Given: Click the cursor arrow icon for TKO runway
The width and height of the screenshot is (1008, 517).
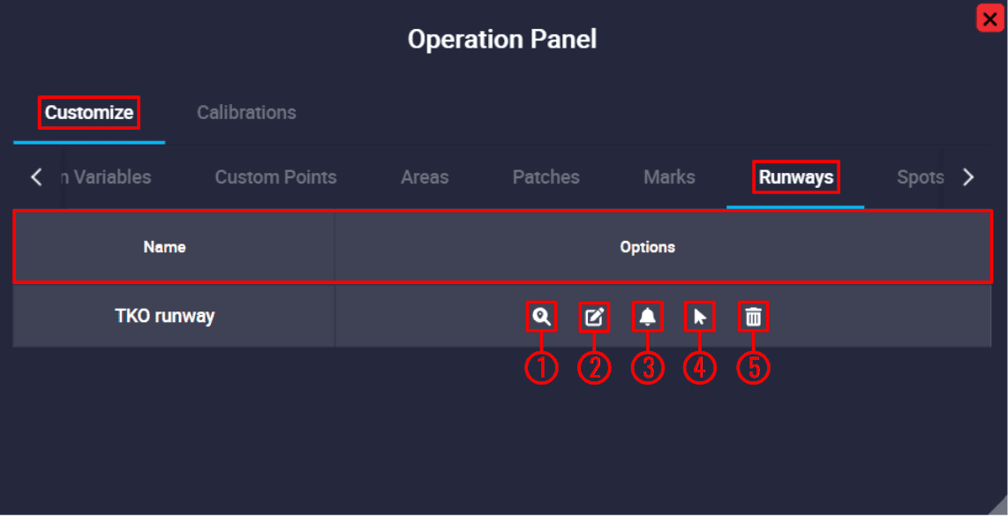Looking at the screenshot, I should (x=700, y=317).
